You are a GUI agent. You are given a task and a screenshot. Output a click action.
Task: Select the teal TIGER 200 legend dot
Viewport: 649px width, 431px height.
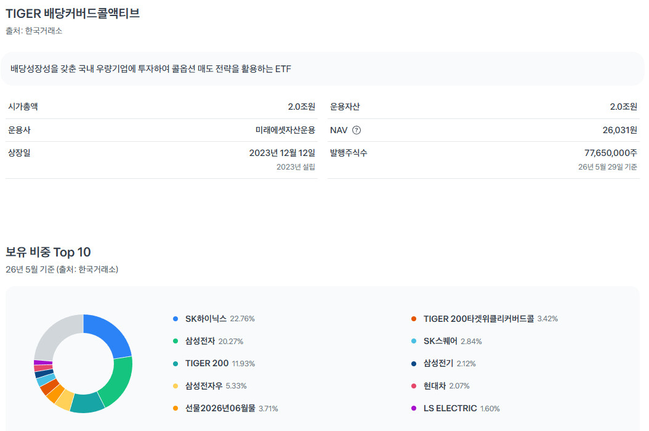(175, 363)
